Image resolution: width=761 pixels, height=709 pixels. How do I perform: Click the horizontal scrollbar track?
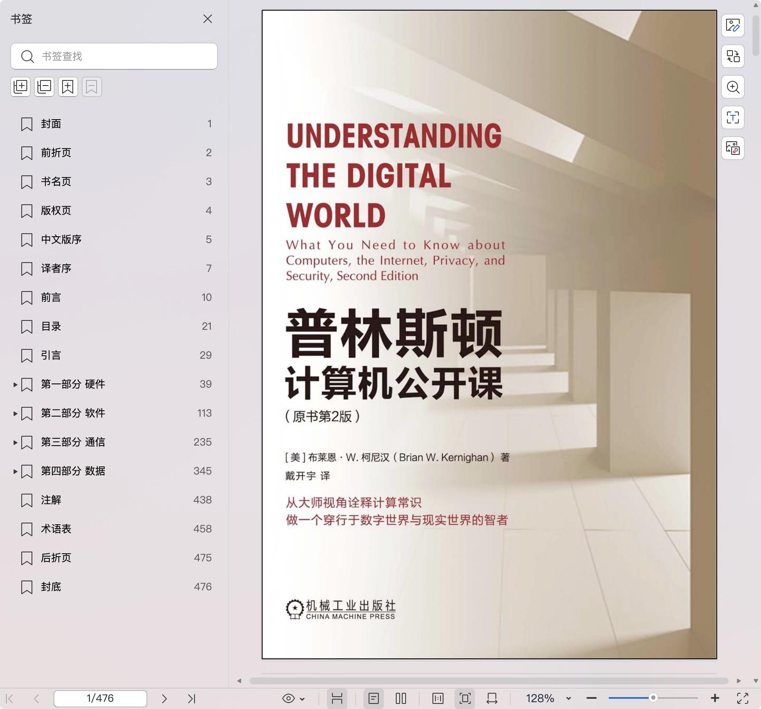(489, 681)
